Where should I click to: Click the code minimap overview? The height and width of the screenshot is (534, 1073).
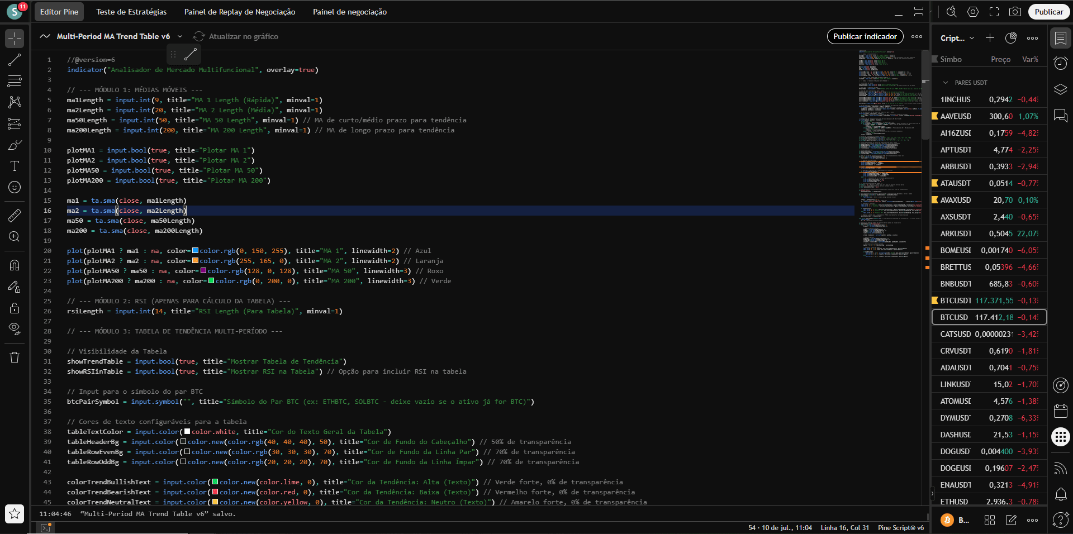pos(890,154)
